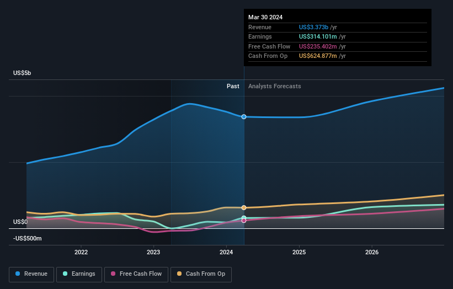Click the Revenue row label in tooltip
This screenshot has height=289, width=453.
pos(260,27)
